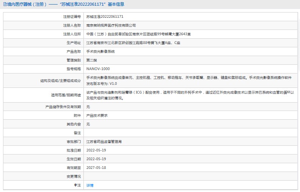Click management category value 第二类

click(x=91, y=60)
